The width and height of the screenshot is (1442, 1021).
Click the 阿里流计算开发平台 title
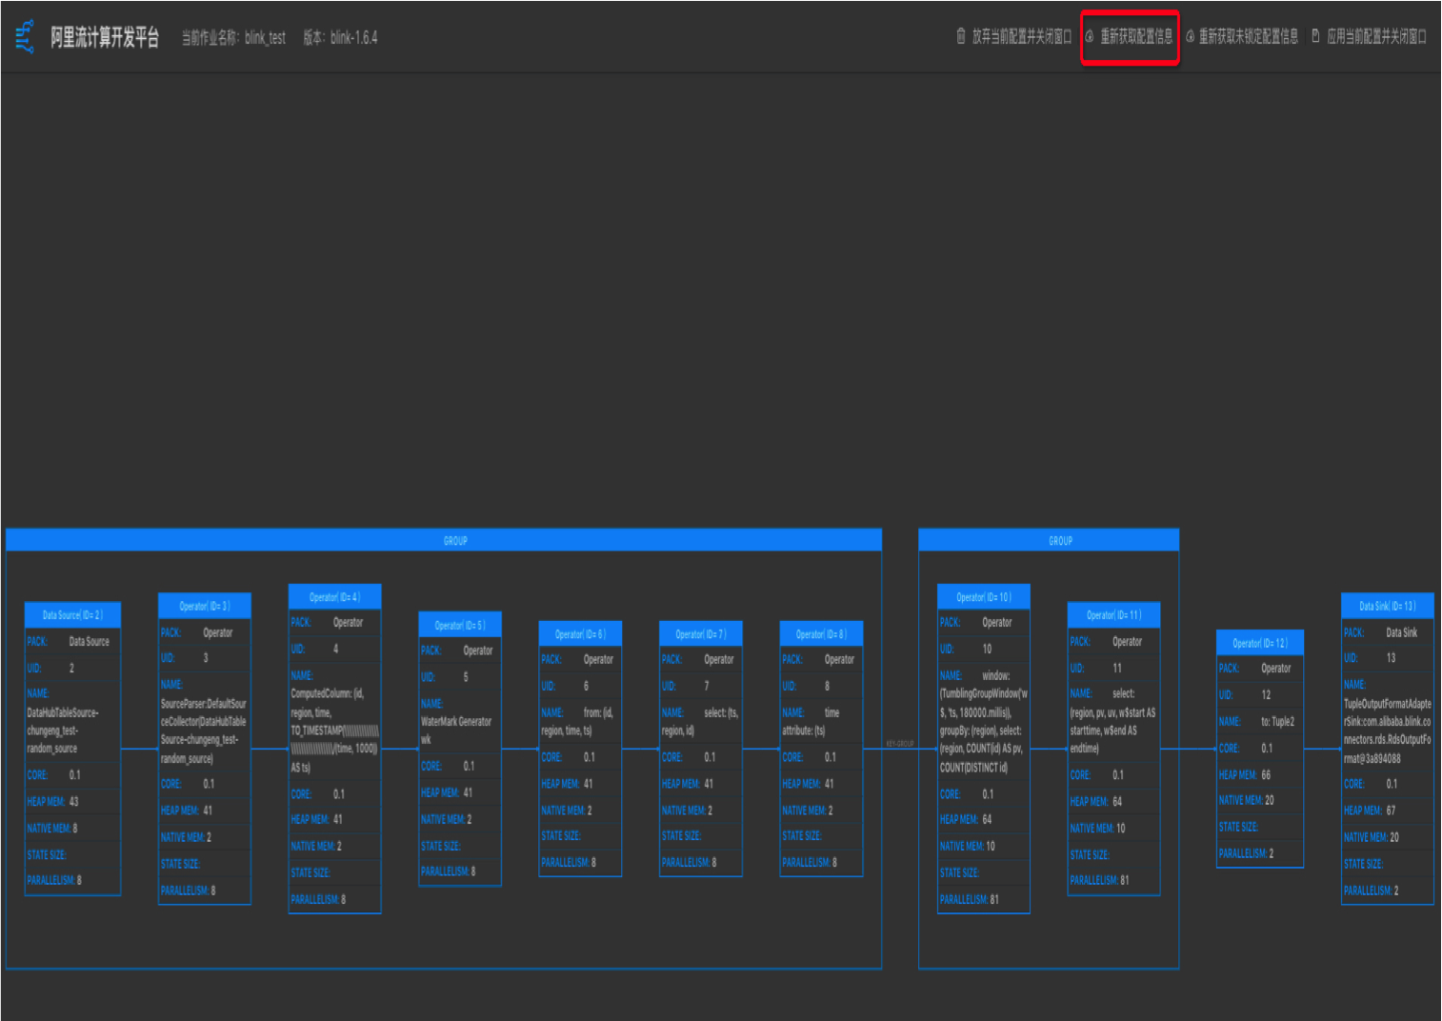105,37
